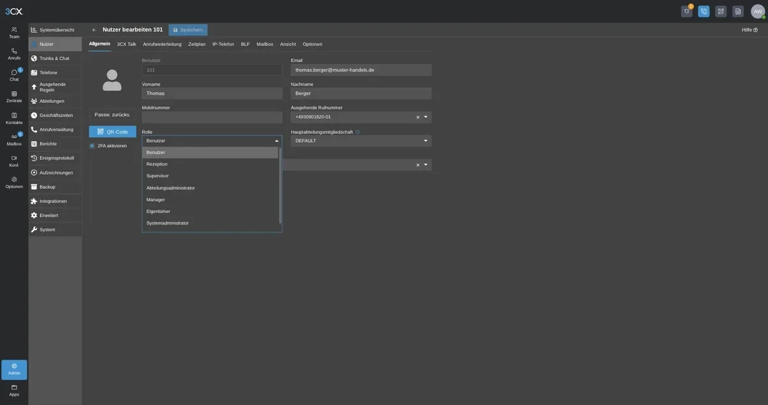Switch to the IP-Telefon tab
Image resolution: width=768 pixels, height=405 pixels.
tap(223, 44)
